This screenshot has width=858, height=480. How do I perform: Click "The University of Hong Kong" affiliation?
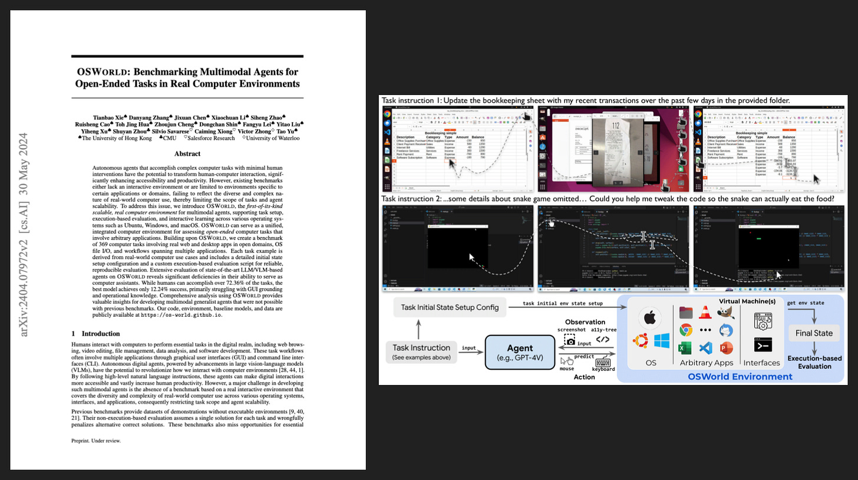coord(117,138)
